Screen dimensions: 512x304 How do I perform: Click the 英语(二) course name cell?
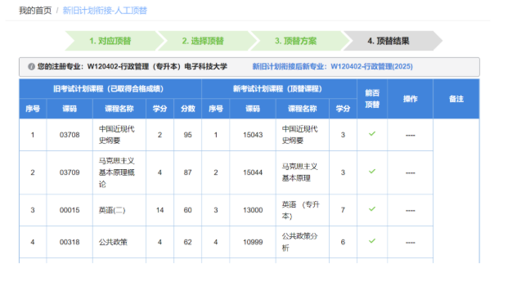click(119, 210)
